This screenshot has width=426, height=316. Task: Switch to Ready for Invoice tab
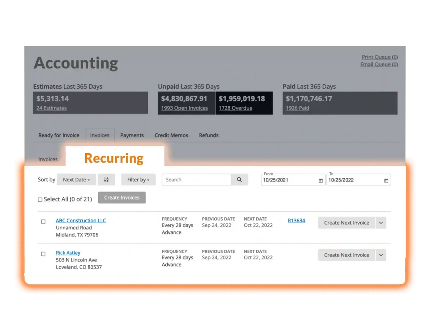[x=59, y=135]
